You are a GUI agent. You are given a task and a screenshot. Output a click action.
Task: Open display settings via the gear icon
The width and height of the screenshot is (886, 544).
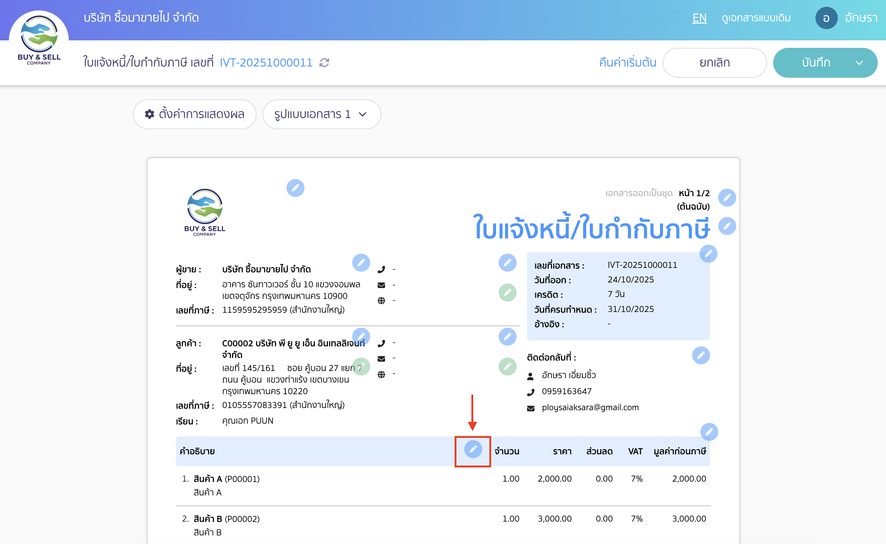pyautogui.click(x=149, y=114)
